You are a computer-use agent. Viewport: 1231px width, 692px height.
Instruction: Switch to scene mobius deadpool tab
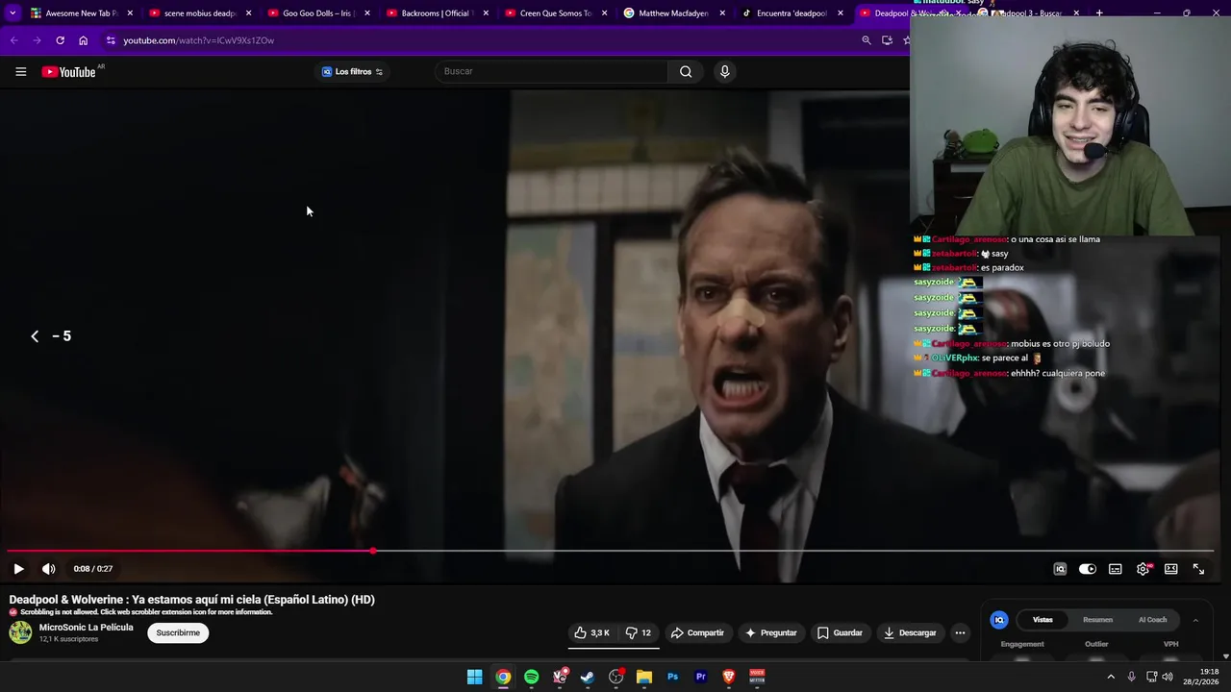tap(200, 13)
